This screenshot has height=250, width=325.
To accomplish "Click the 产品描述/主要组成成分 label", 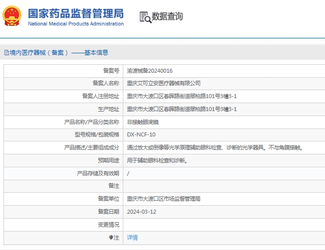I will (x=92, y=147).
